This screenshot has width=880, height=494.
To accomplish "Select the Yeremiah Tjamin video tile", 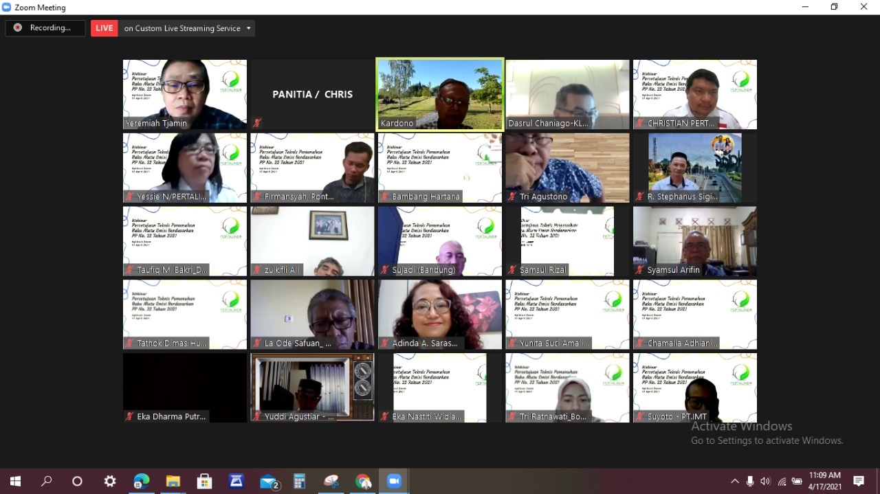I will 185,94.
